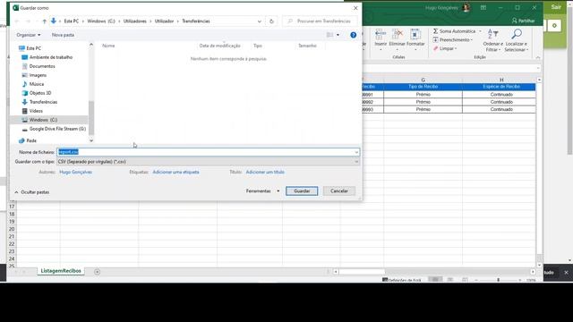Select Rede in navigation tree
Viewport: 573px width, 322px height.
[31, 140]
